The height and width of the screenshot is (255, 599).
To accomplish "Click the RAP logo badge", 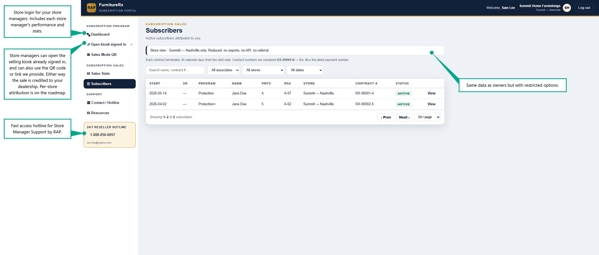I will (91, 8).
